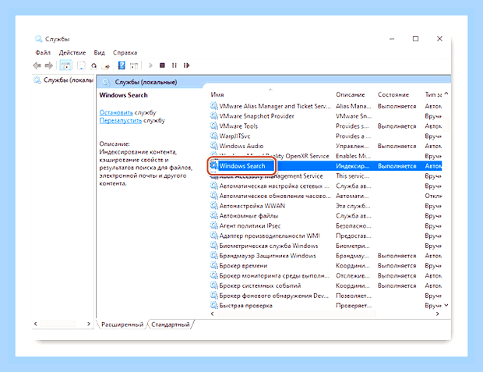The width and height of the screenshot is (483, 372).
Task: Click the Export list toolbar icon
Action: click(x=106, y=66)
